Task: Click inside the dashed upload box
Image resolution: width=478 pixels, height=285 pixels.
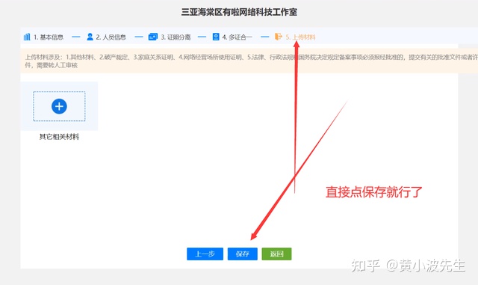Action: pos(59,106)
